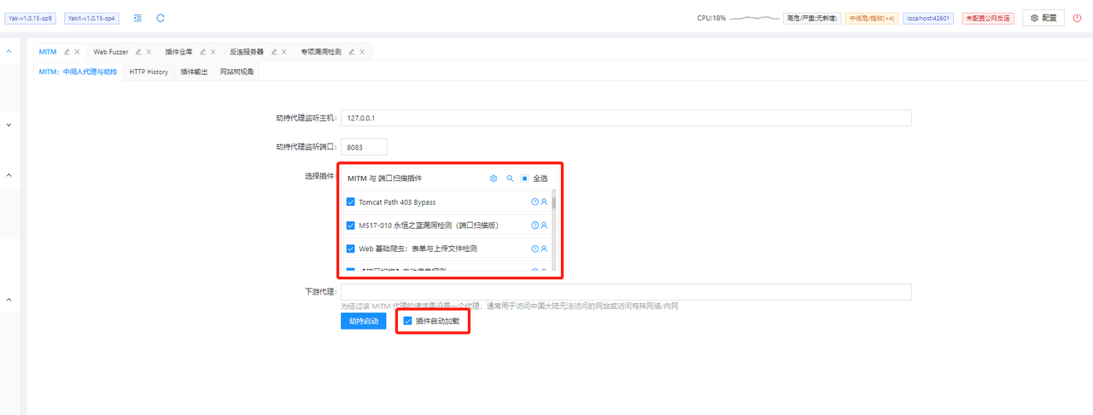This screenshot has height=415, width=1093.
Task: Click the 下游代理 input field
Action: tap(626, 292)
